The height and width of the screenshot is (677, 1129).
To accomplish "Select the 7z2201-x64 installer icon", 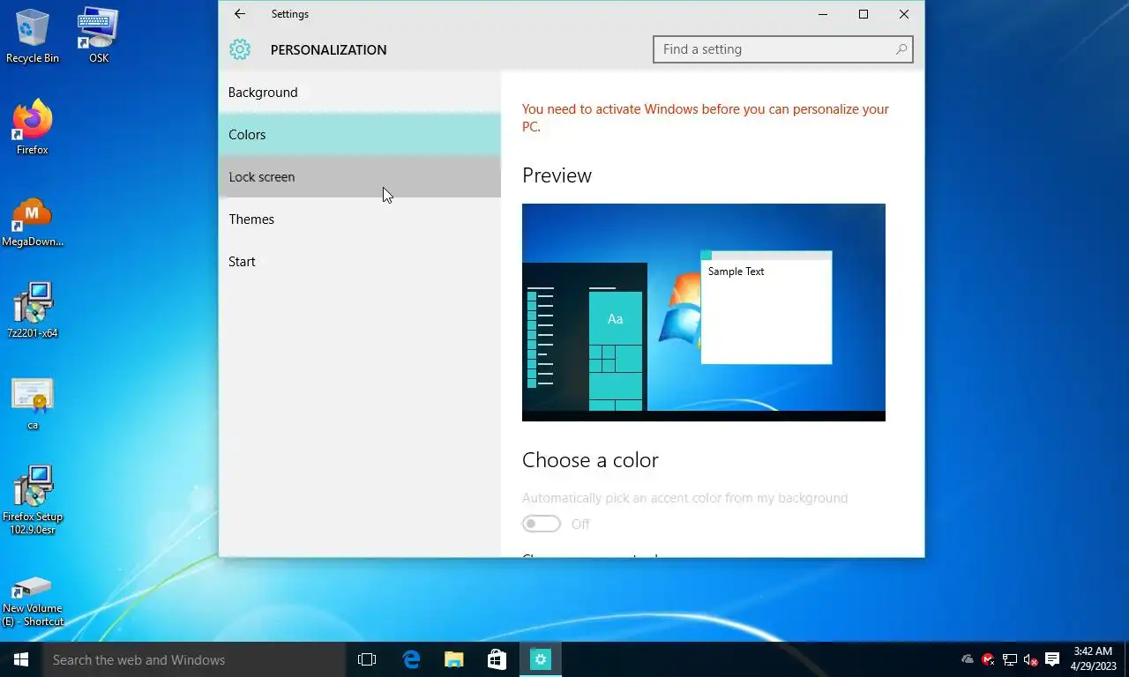I will [33, 311].
